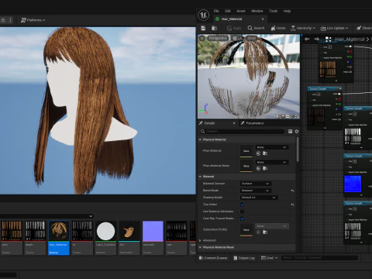Viewport: 372px width, 279px height.
Task: Open the Material Domain Surface dropdown
Action: coord(256,184)
